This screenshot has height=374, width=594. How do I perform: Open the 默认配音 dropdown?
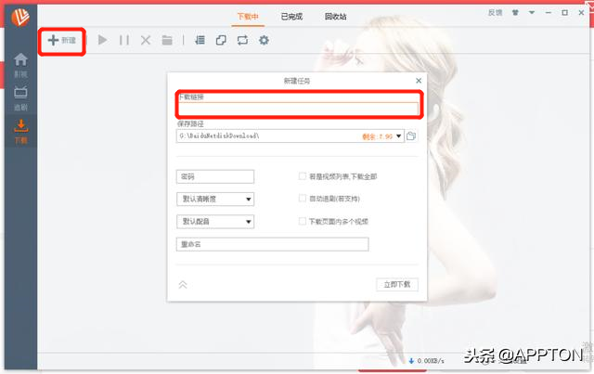[215, 222]
